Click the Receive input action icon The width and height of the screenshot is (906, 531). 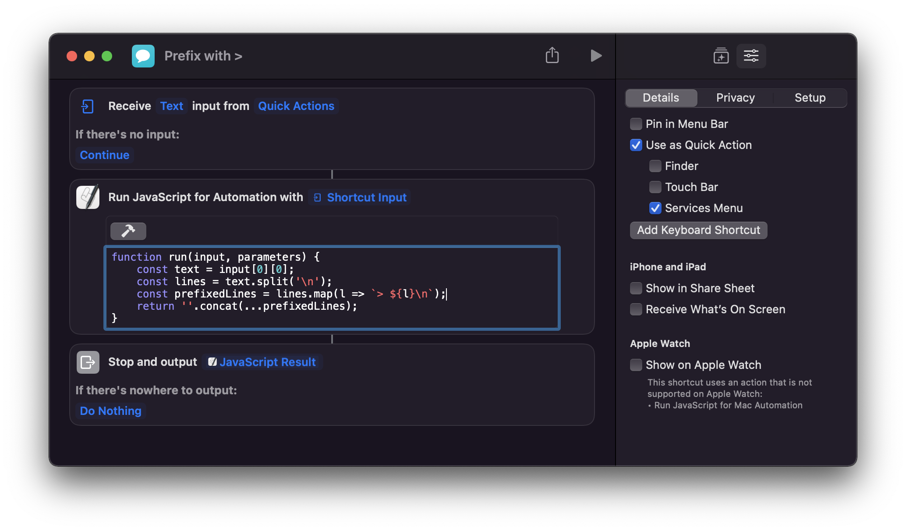[88, 106]
